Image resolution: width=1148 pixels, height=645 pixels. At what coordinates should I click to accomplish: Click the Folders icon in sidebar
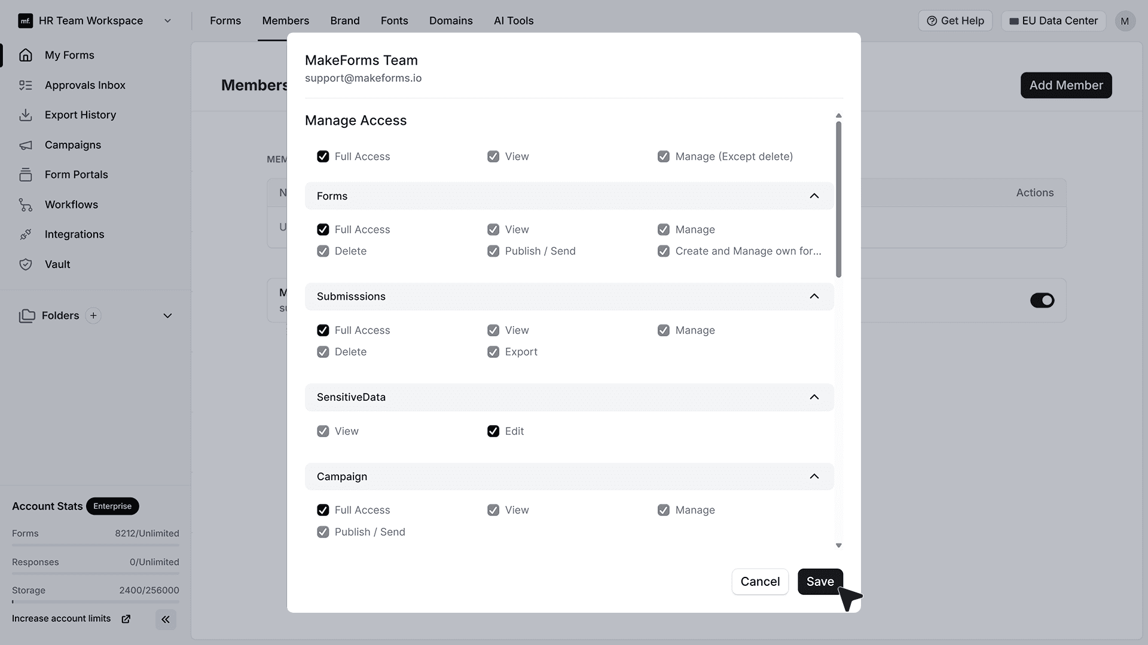pyautogui.click(x=27, y=316)
